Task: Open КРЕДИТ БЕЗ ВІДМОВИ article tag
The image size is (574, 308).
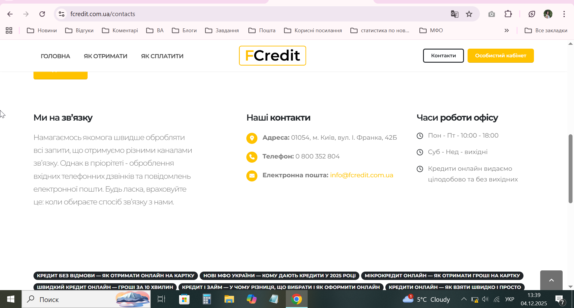Action: (x=116, y=275)
